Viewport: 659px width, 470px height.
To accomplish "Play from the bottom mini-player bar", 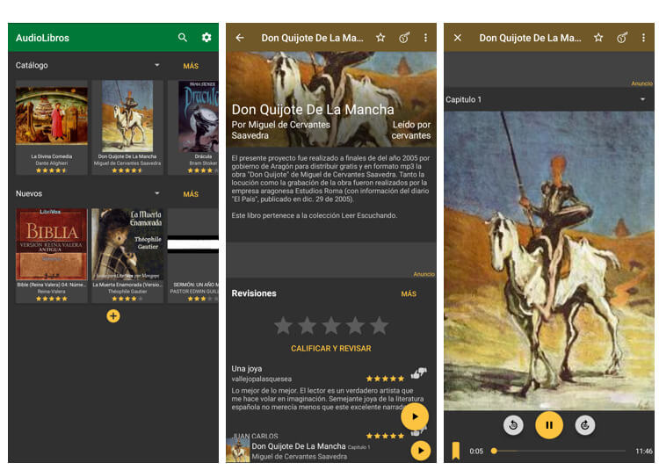I will pyautogui.click(x=421, y=451).
